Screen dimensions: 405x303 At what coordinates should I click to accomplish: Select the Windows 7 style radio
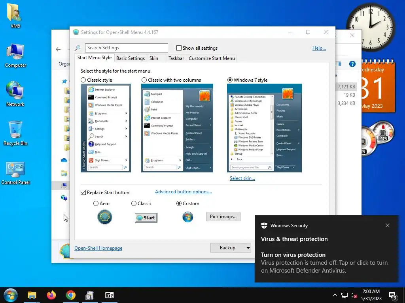click(x=230, y=80)
